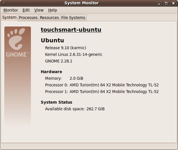The image size is (178, 150).
Task: Switch to the Processes tab
Action: pyautogui.click(x=28, y=18)
